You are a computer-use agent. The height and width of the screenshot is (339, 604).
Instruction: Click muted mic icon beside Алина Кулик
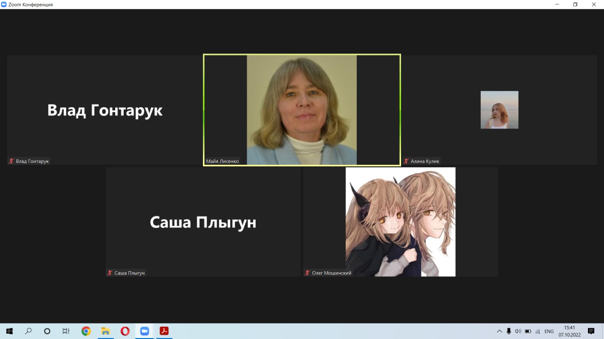406,161
